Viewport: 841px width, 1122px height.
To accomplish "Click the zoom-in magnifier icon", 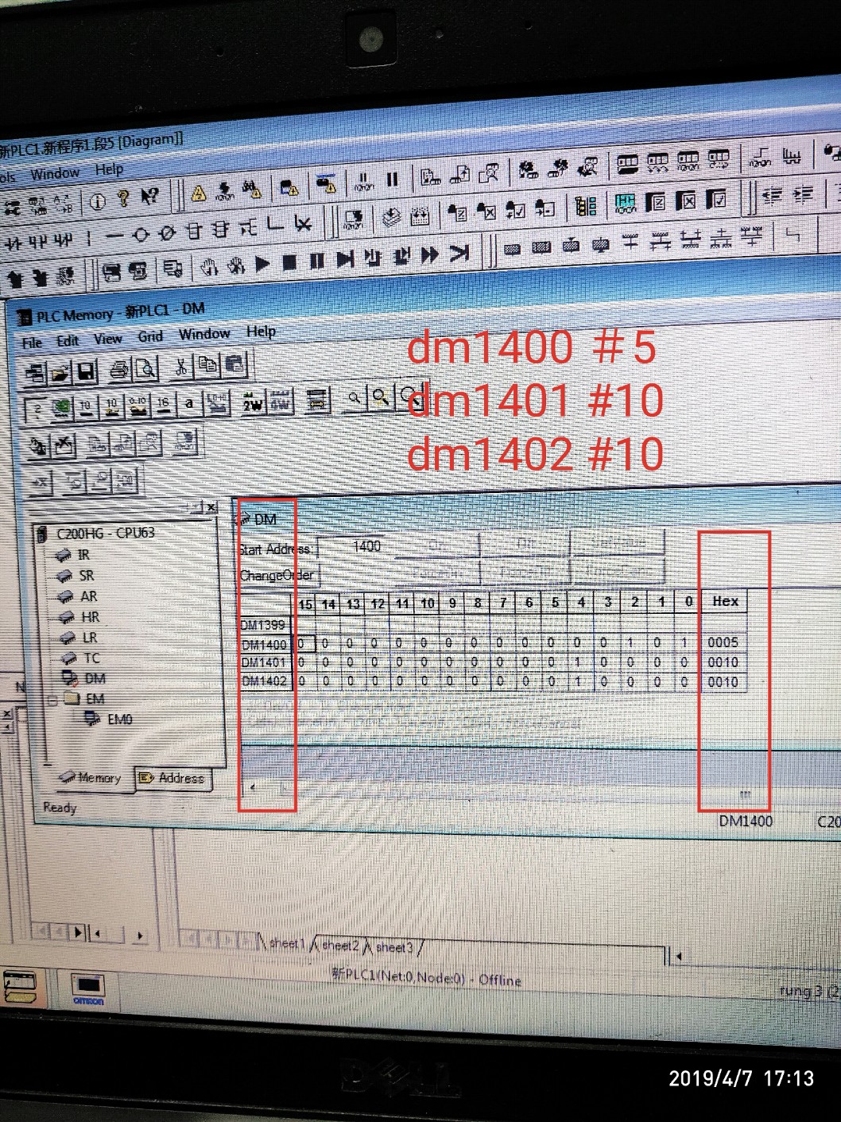I will [x=381, y=397].
